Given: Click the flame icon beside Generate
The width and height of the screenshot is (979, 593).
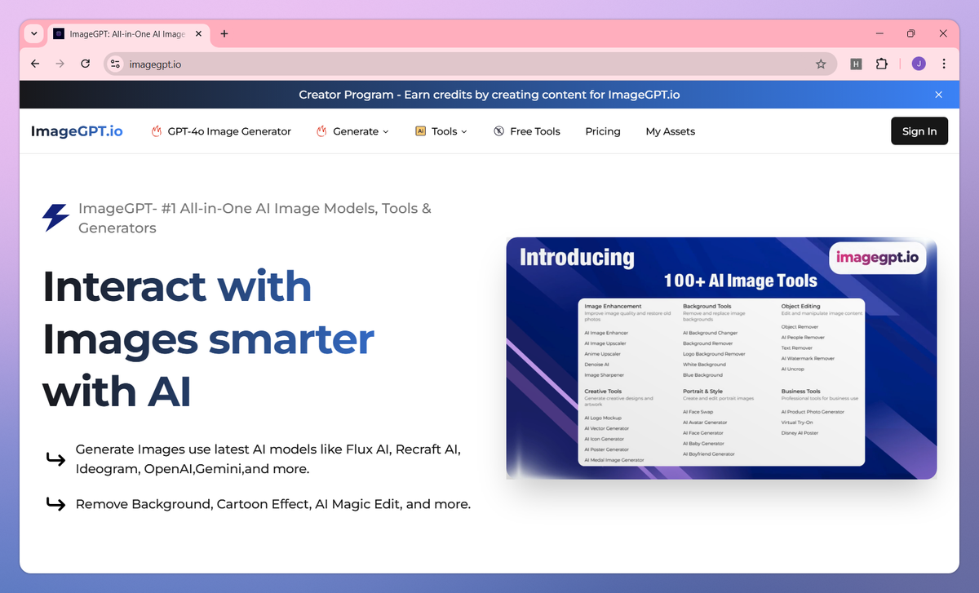Looking at the screenshot, I should pos(321,131).
